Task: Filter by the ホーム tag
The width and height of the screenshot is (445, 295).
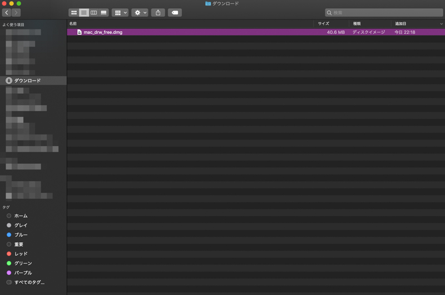Action: point(21,216)
